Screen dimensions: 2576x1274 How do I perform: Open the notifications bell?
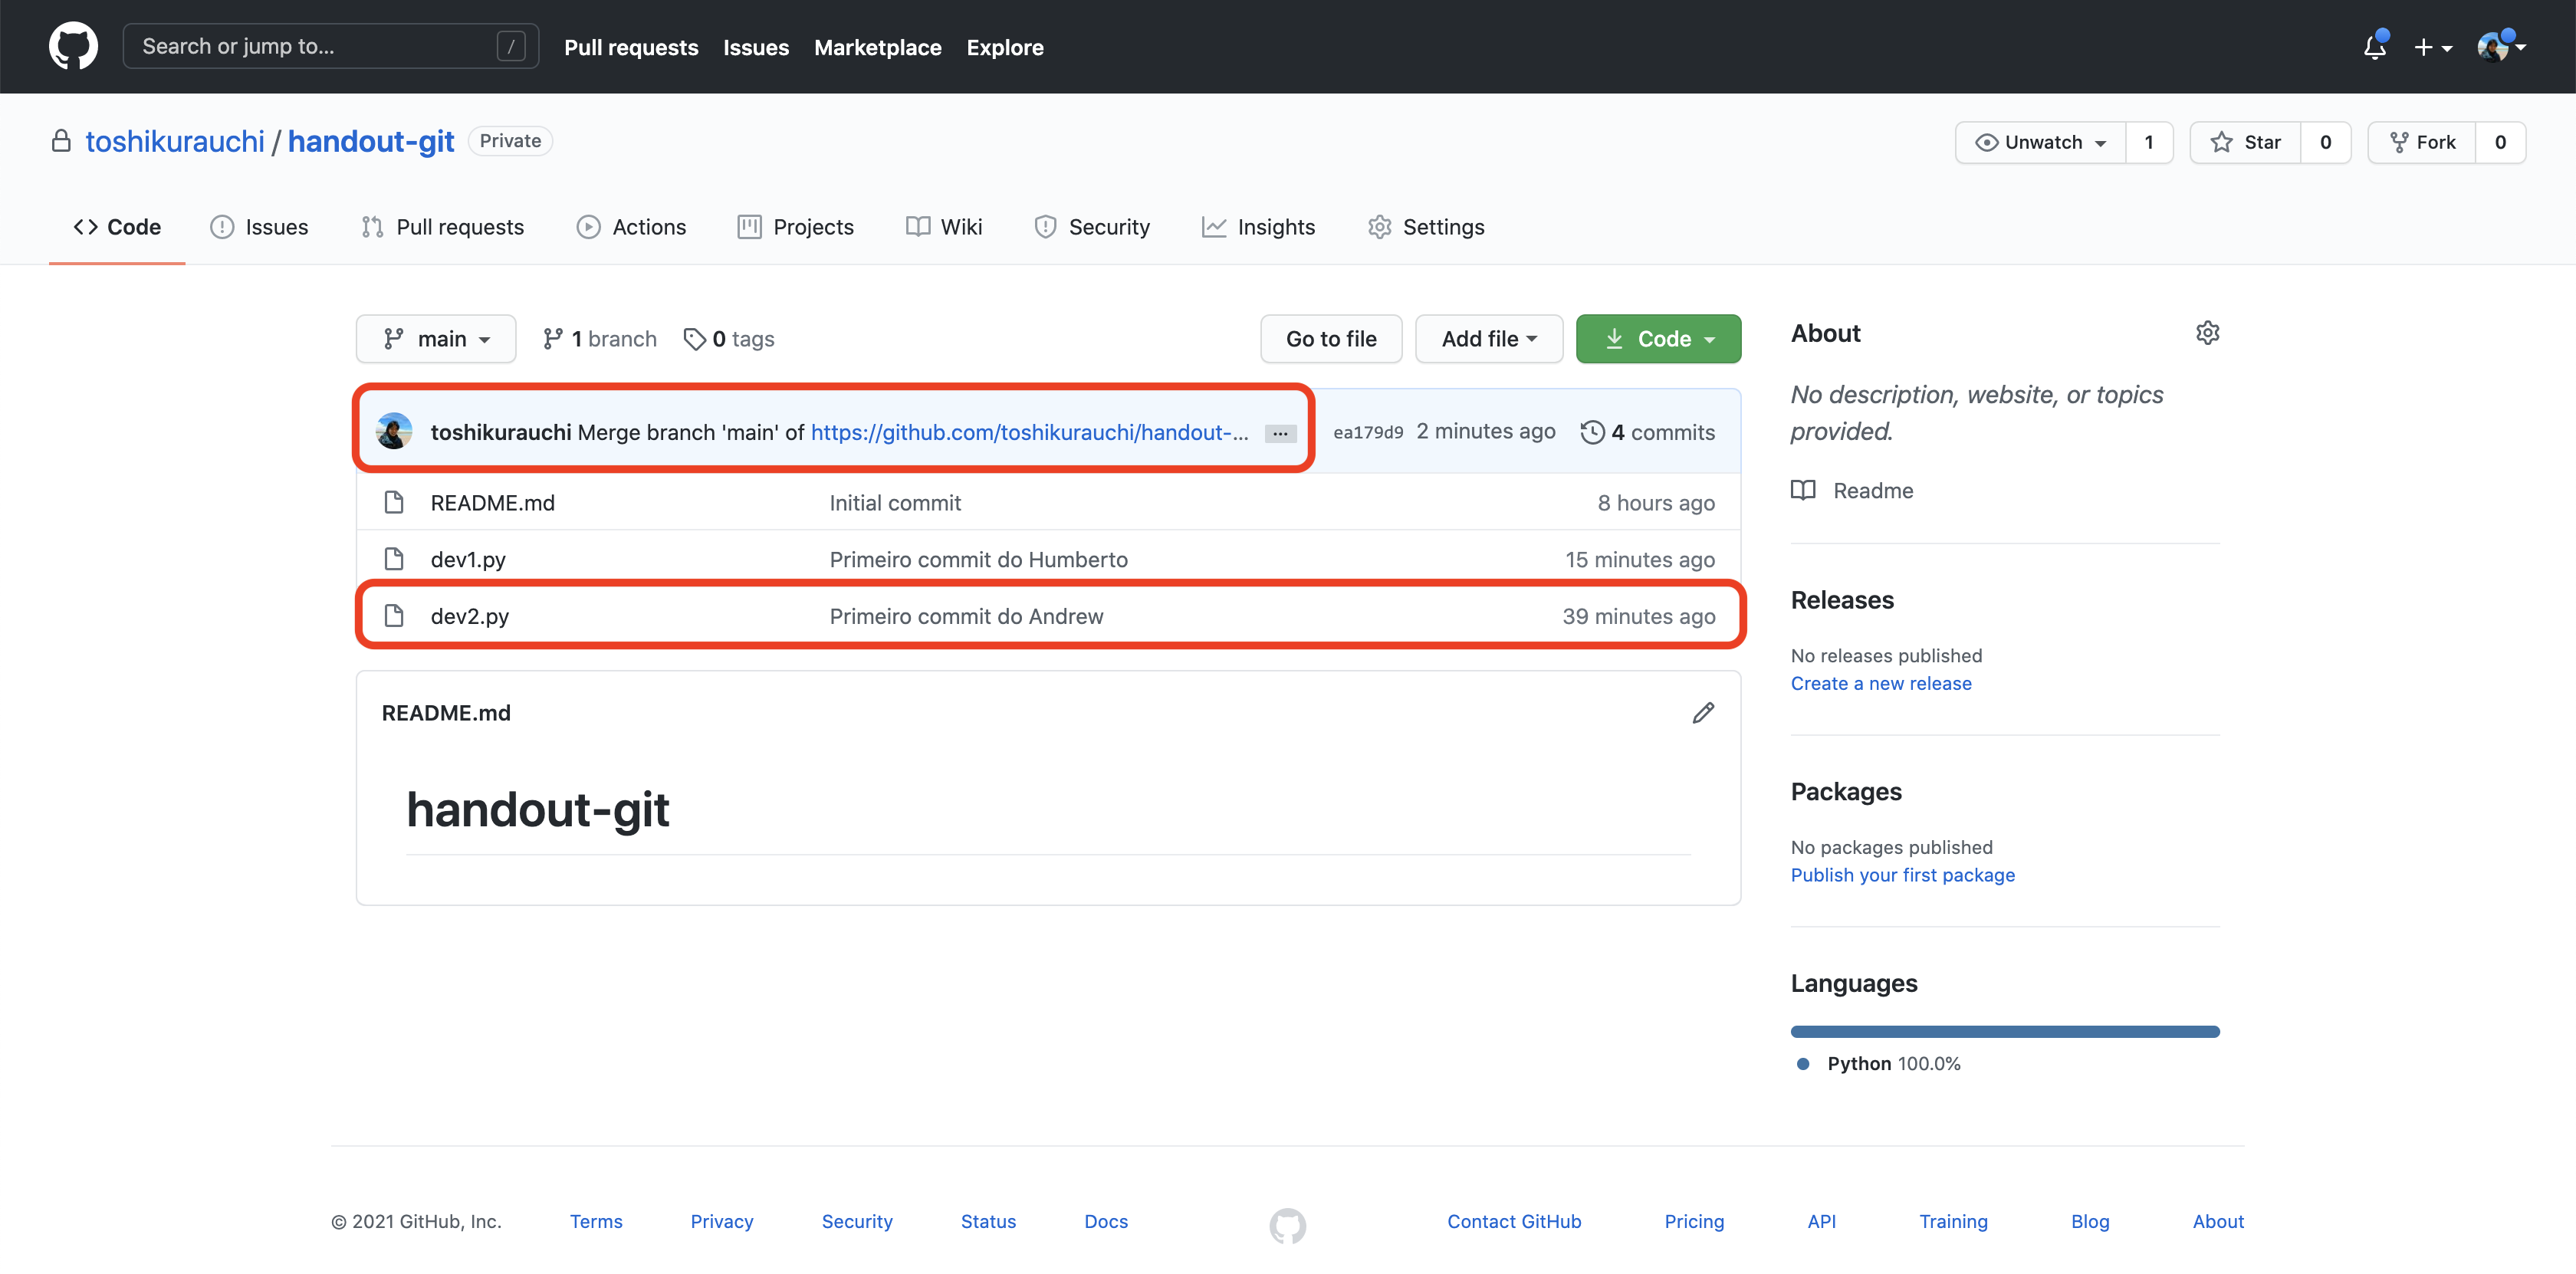[2375, 47]
